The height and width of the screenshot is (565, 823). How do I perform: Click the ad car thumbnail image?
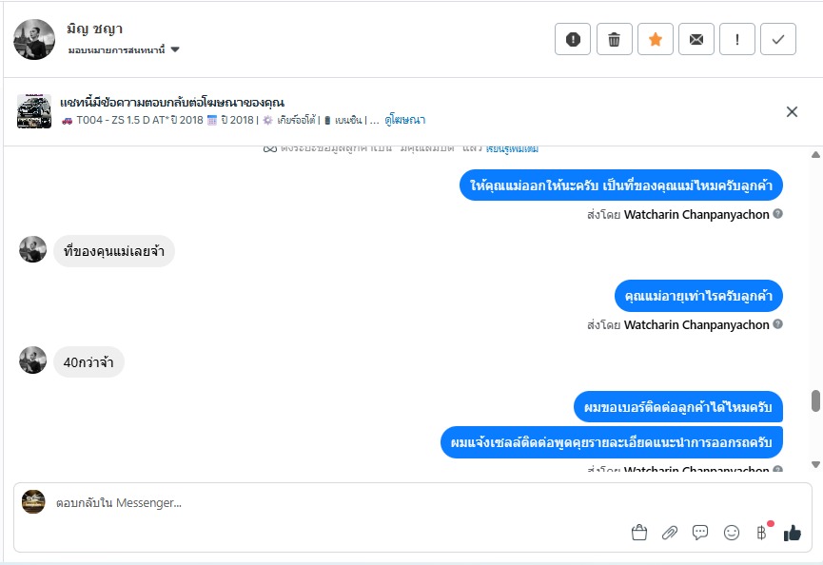(34, 111)
